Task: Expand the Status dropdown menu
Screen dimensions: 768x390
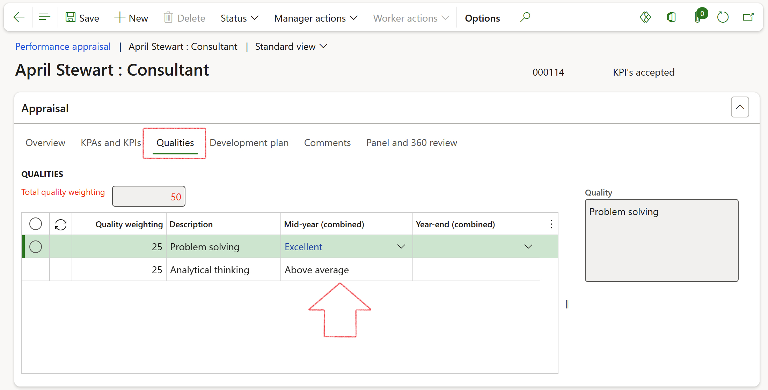Action: tap(239, 18)
